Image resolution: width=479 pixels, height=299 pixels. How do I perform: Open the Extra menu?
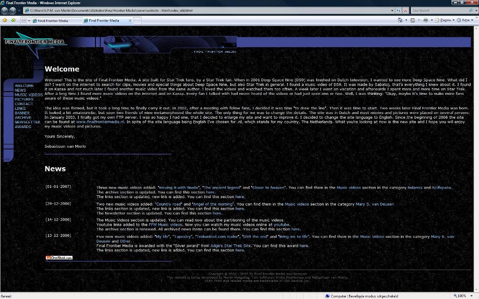pos(465,20)
